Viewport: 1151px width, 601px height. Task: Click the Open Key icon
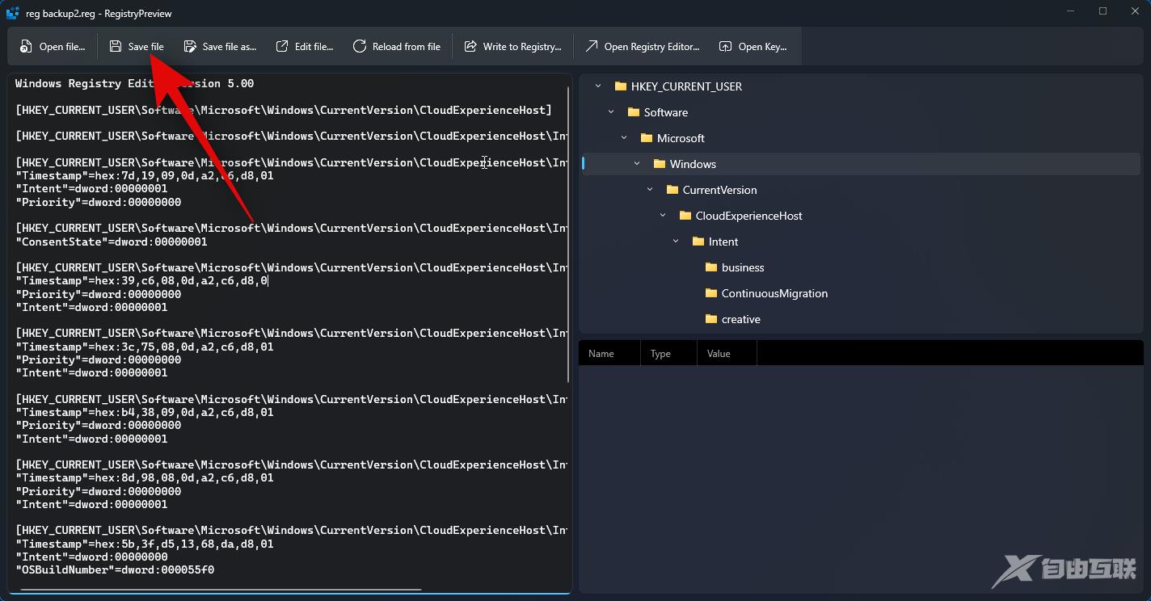[726, 47]
